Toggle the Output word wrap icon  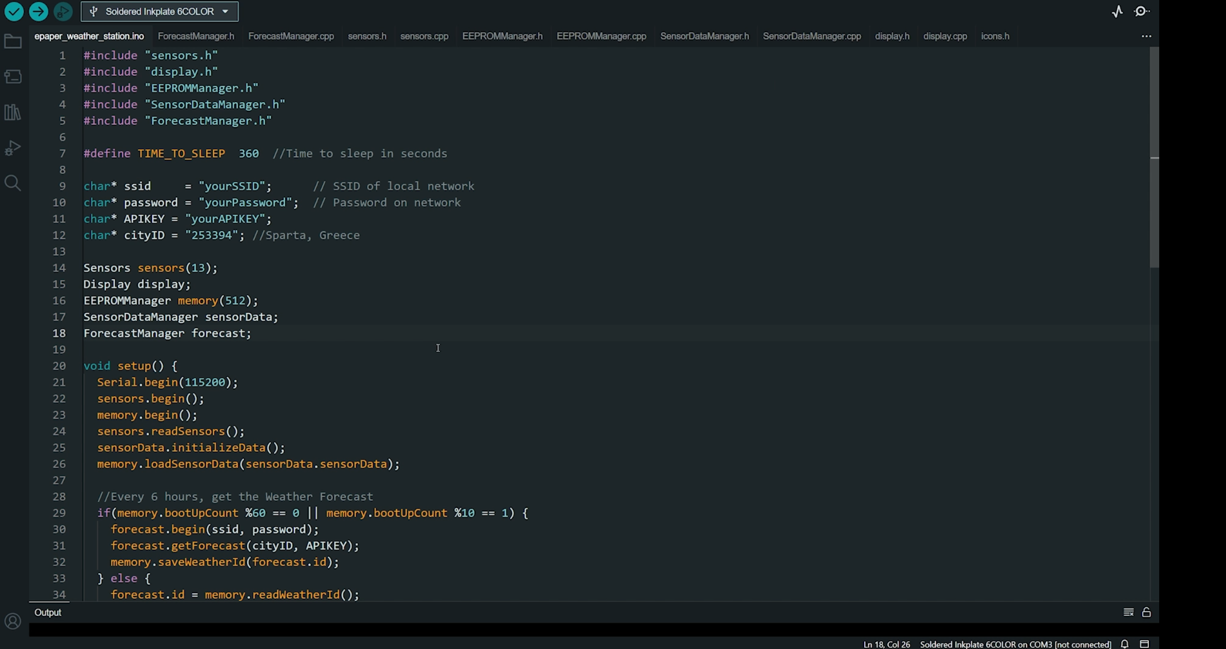1128,613
